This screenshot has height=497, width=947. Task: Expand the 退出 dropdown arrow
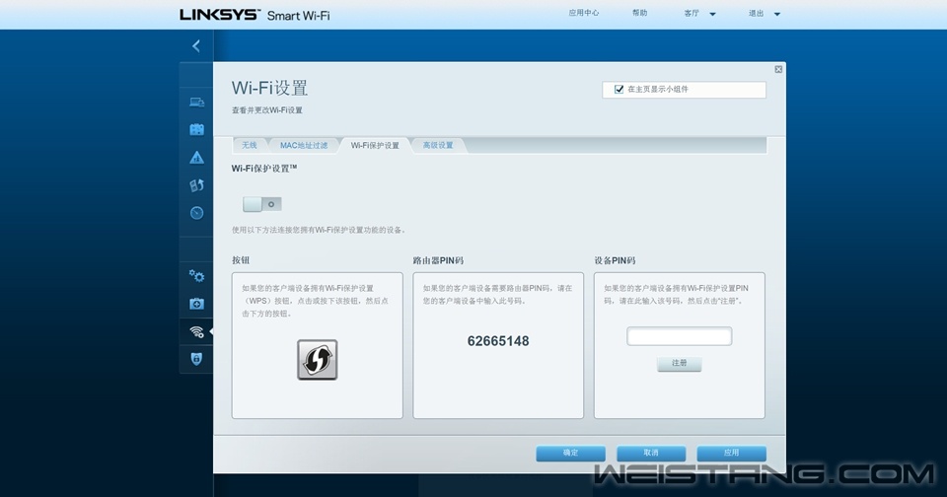(x=777, y=15)
